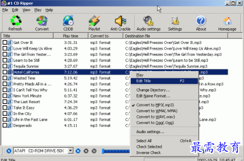Check the Wasted Time track checkbox
Viewport: 244px width, 161px height.
[x=5, y=78]
